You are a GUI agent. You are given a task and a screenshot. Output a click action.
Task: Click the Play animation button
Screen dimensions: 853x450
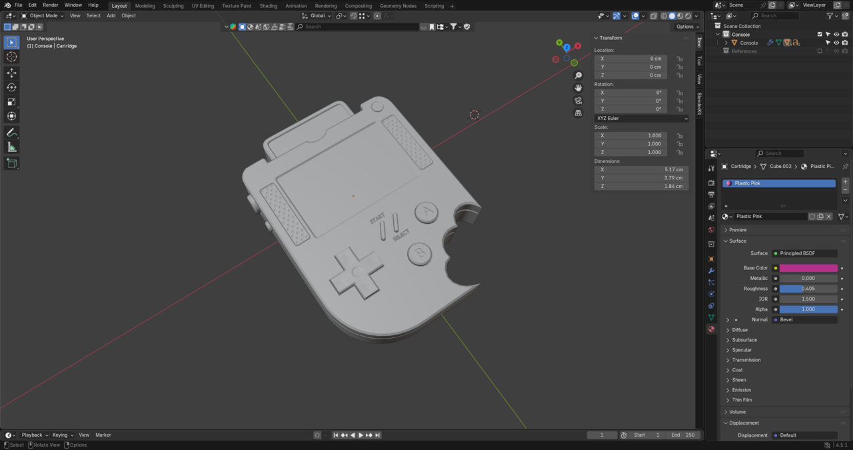(361, 435)
